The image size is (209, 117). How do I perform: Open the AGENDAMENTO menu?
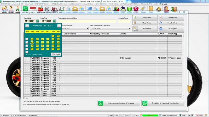point(17,4)
